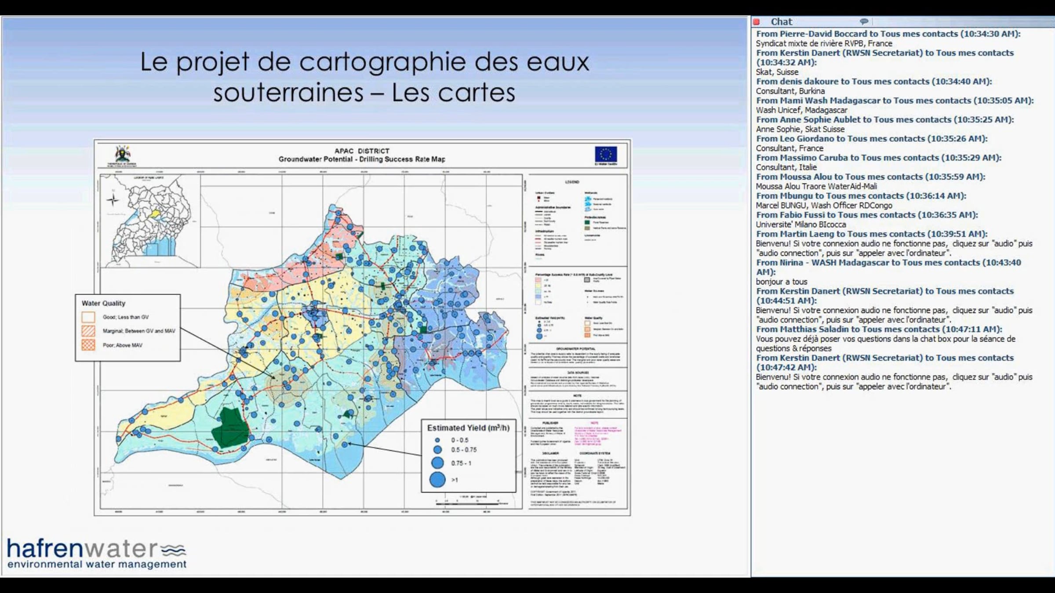Click 'From denis dakoure' chat header
The width and height of the screenshot is (1055, 593).
point(874,81)
